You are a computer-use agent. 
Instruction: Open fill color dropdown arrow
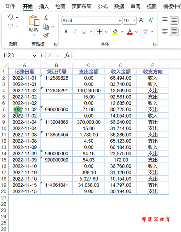[122, 32]
